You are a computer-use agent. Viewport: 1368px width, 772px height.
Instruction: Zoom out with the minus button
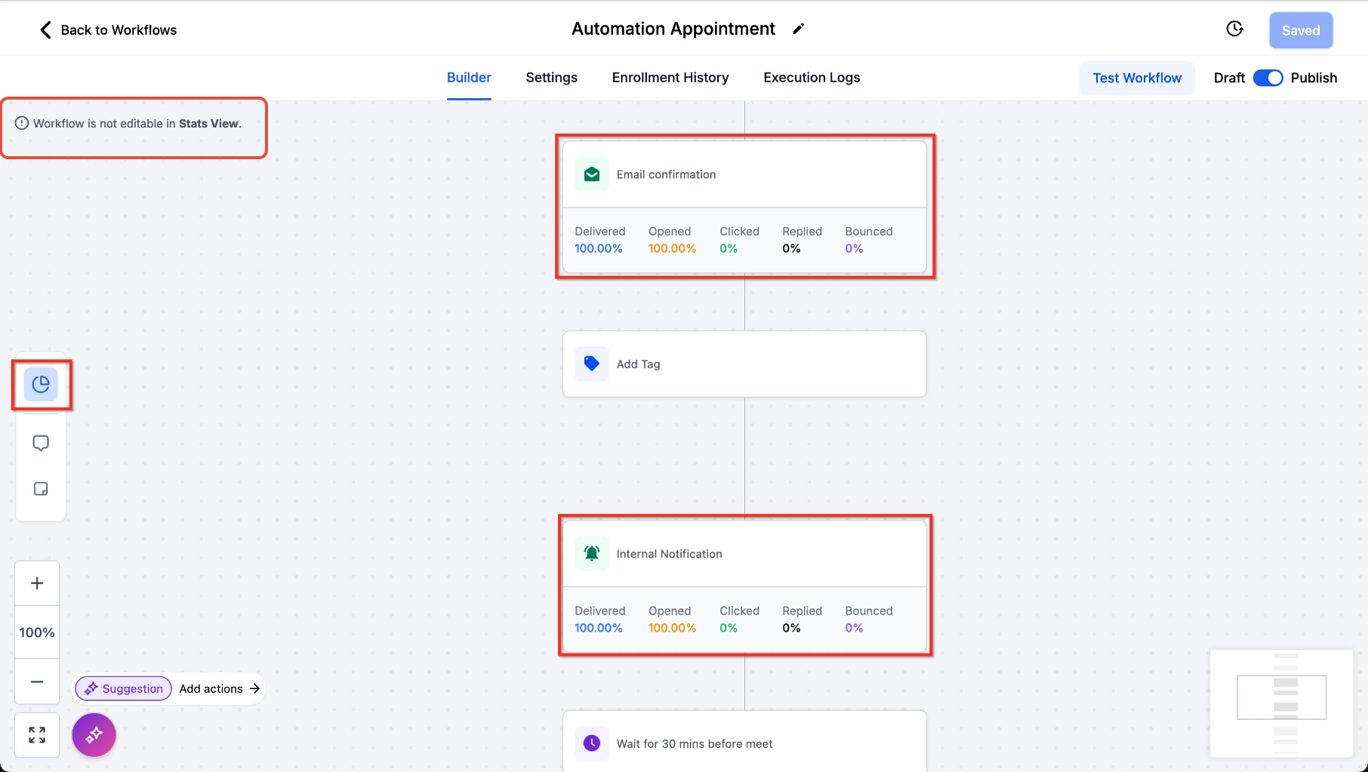point(37,681)
